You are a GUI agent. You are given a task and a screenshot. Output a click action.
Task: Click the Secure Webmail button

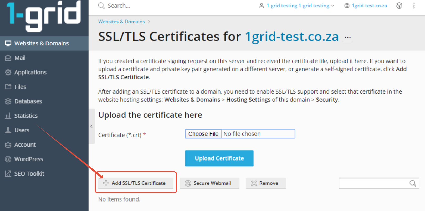[209, 183]
